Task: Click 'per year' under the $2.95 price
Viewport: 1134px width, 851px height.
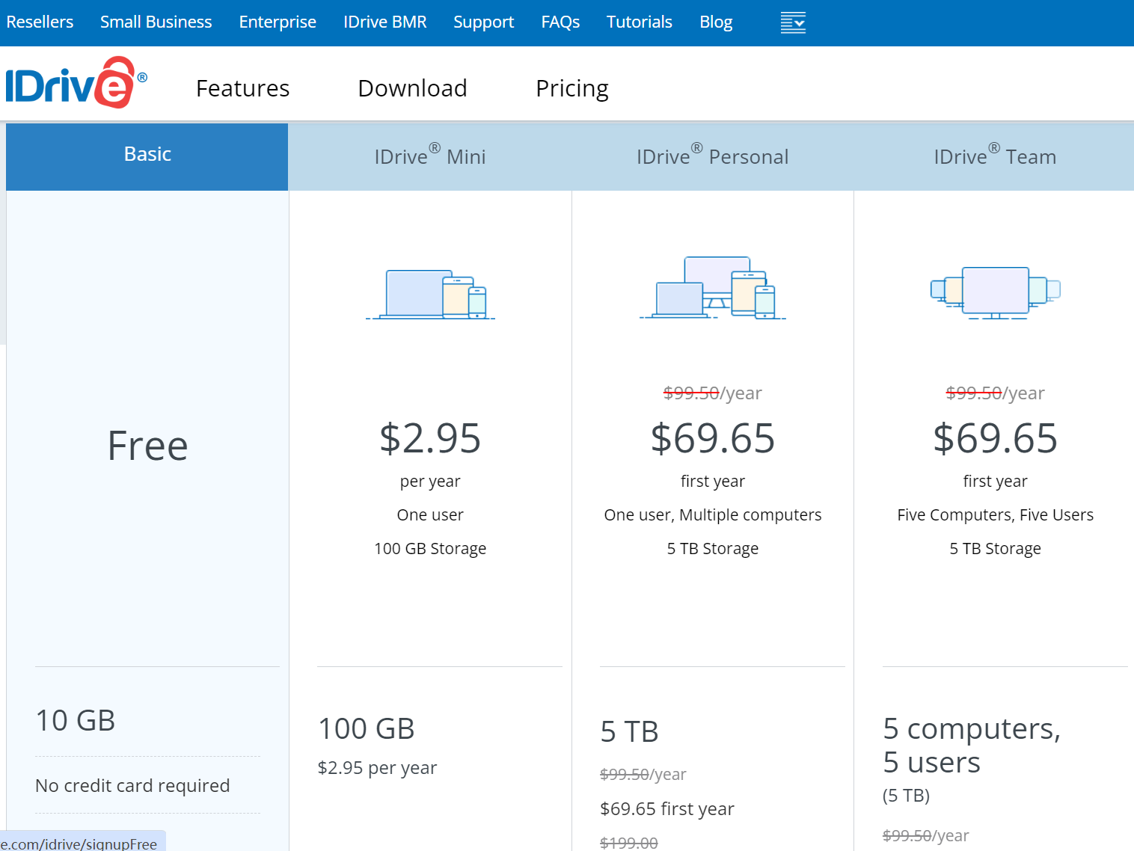Action: click(430, 481)
